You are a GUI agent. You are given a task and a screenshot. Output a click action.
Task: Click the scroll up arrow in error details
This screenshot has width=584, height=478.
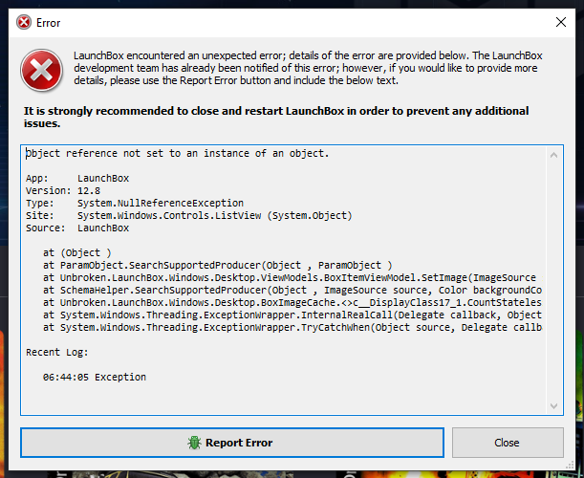[553, 153]
